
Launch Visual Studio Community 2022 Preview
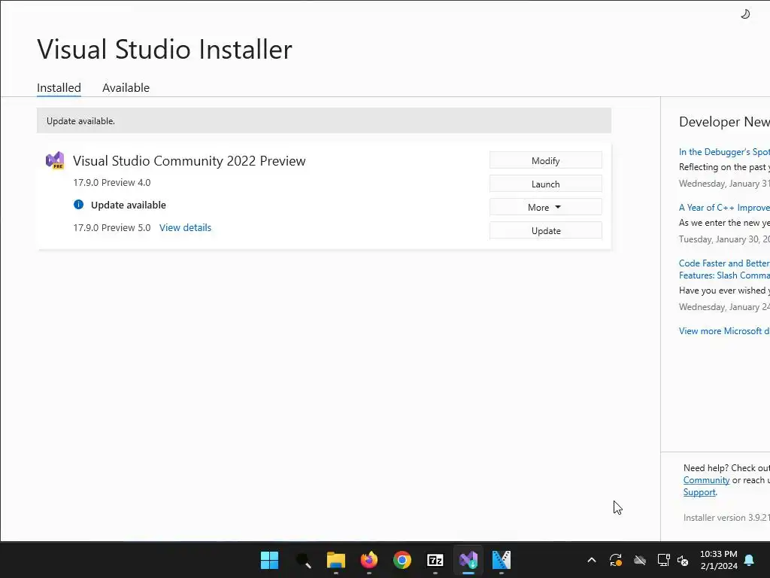tap(546, 184)
